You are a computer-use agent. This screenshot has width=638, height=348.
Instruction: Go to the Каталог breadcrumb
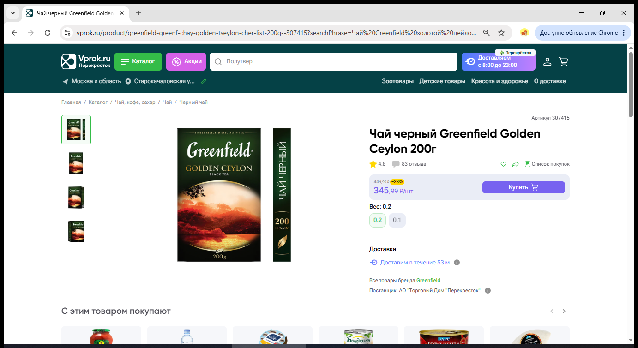click(98, 102)
